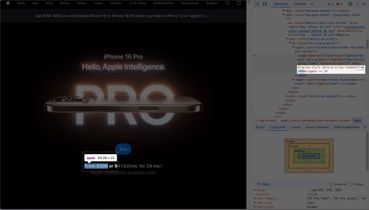Open the Entertainment nav item

pos(164,3)
